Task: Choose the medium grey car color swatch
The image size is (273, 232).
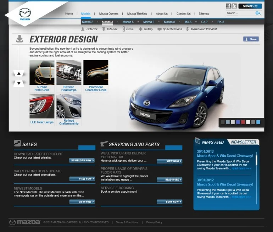Action: [x=253, y=122]
